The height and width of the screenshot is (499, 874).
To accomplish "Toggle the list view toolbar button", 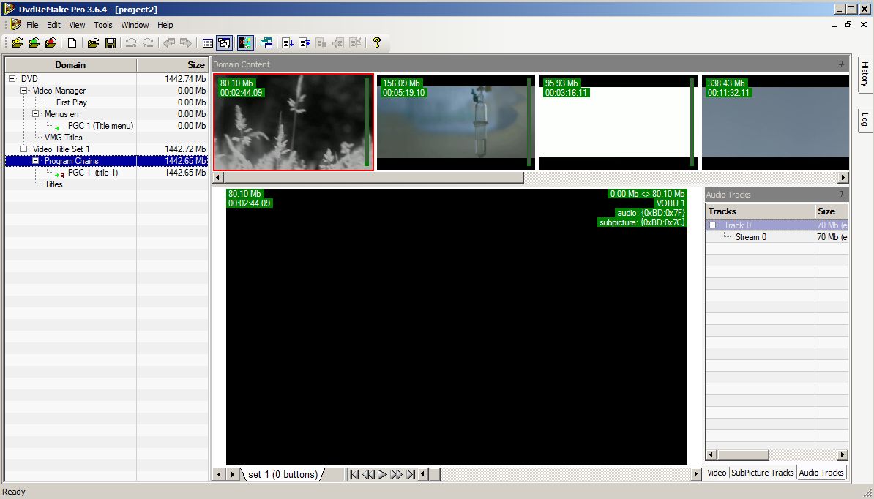I will click(207, 43).
